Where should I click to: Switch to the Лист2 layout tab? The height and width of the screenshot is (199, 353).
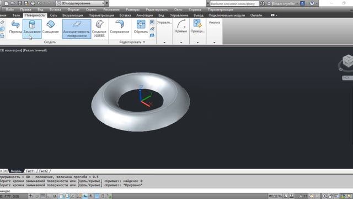click(x=44, y=171)
